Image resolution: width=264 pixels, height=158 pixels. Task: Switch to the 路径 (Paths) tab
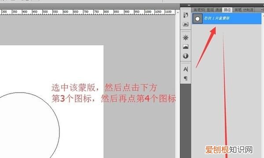pos(227,10)
